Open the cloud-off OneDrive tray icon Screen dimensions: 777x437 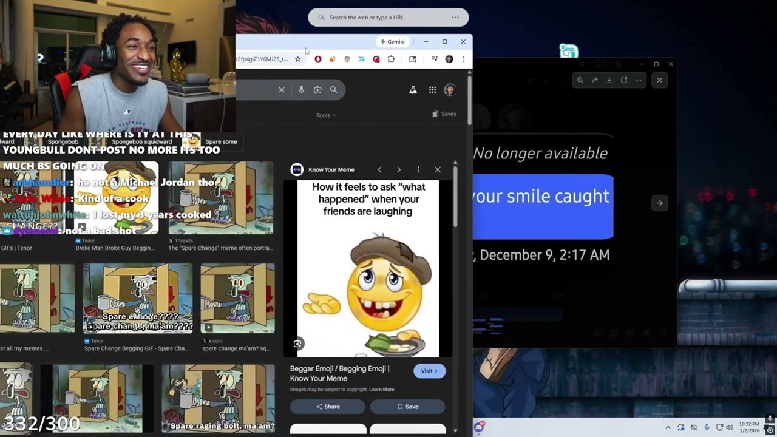694,427
